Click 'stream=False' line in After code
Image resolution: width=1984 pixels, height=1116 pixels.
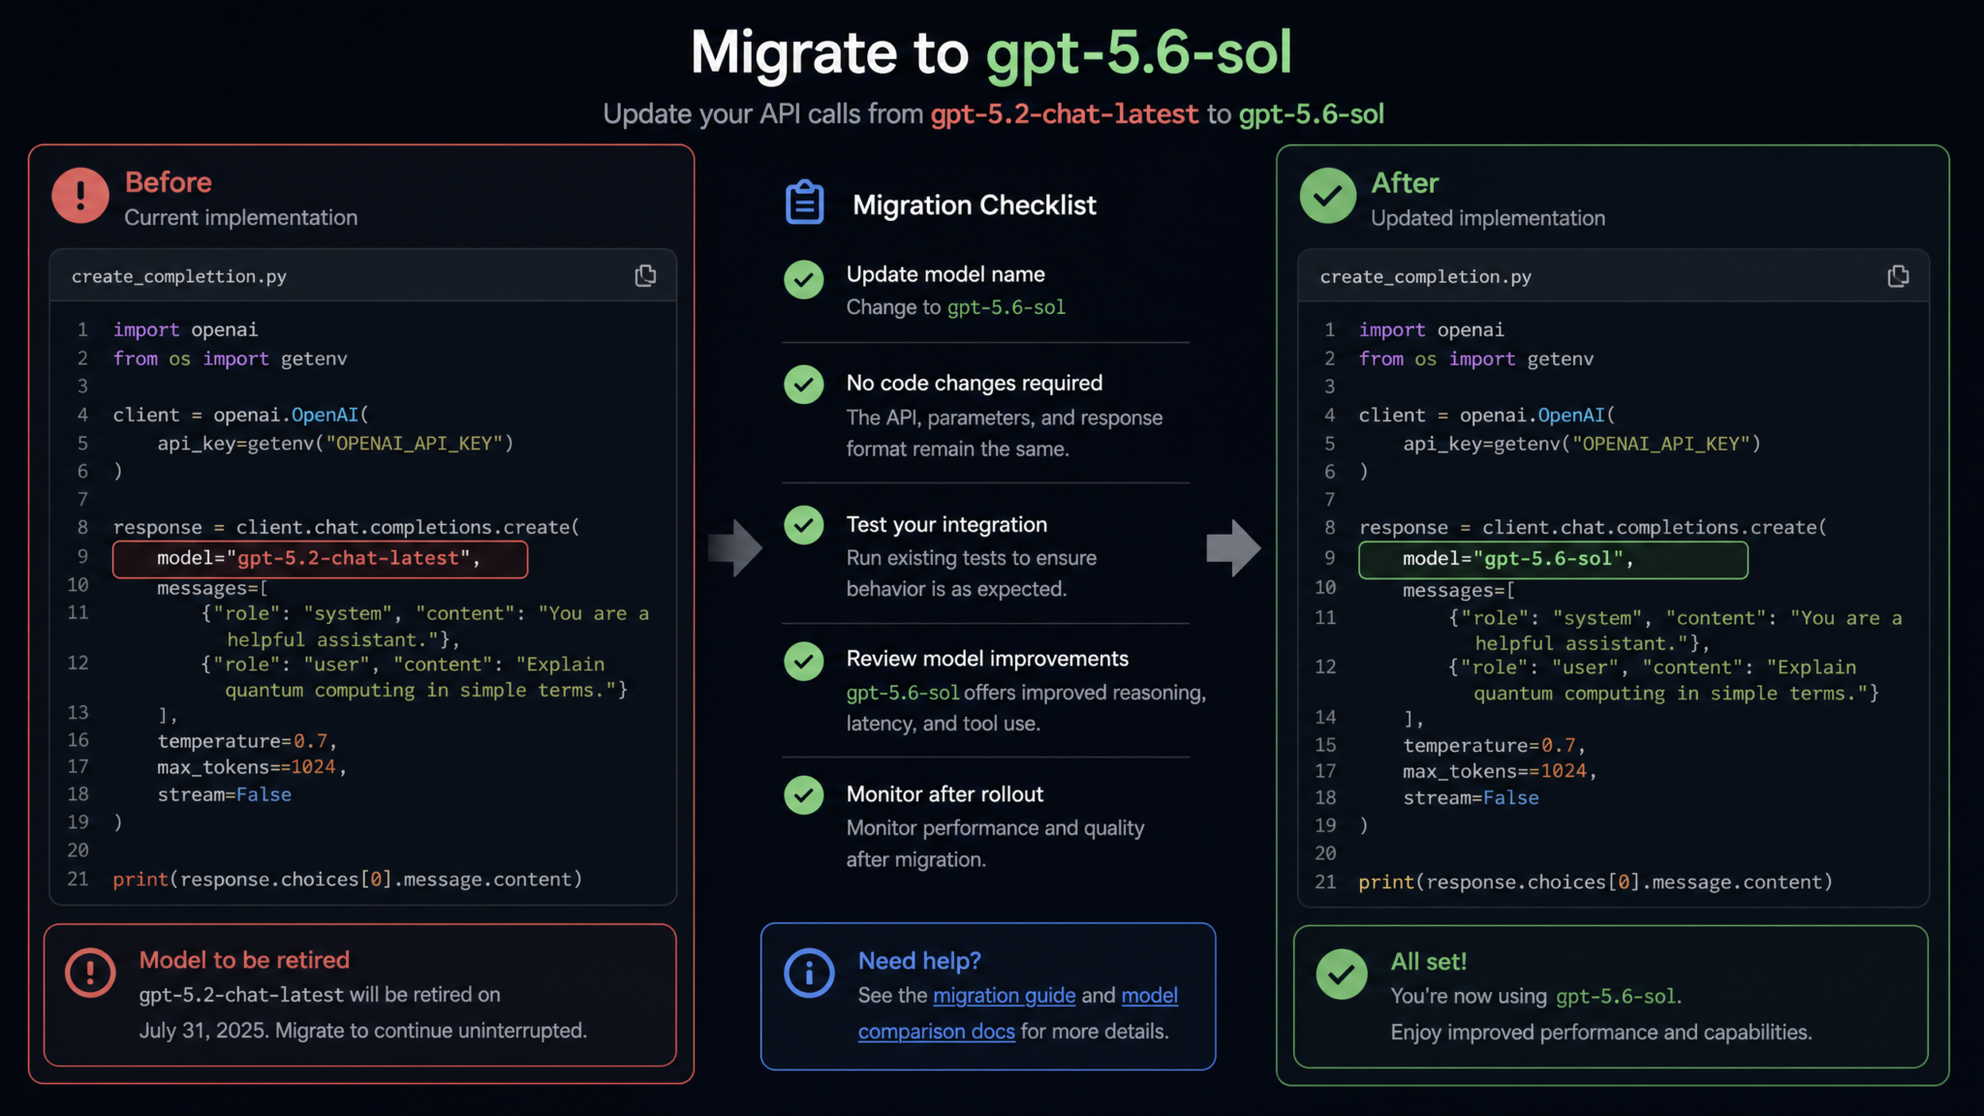tap(1471, 798)
